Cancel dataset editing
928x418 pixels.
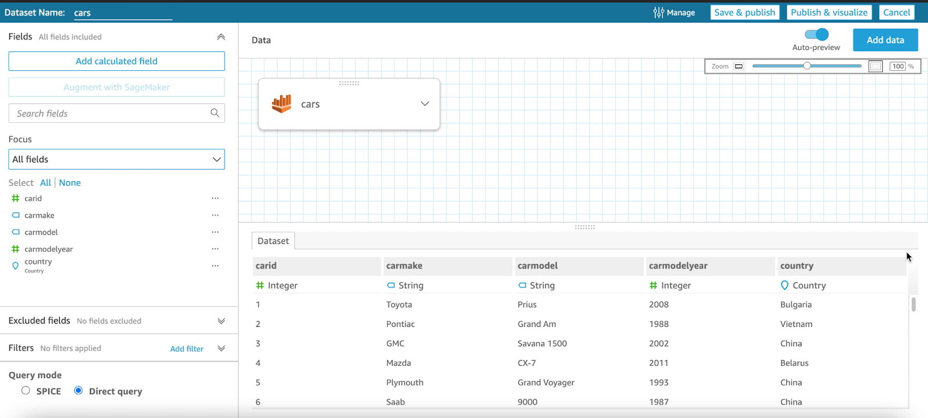[897, 13]
